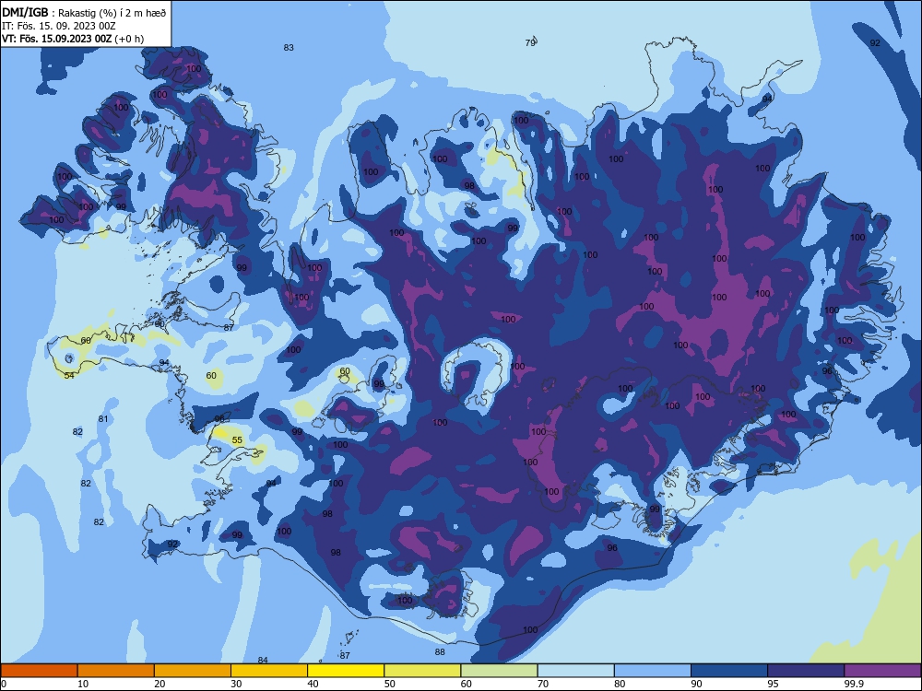Image resolution: width=922 pixels, height=691 pixels.
Task: Click the '20' legend tick label
Action: (x=160, y=684)
